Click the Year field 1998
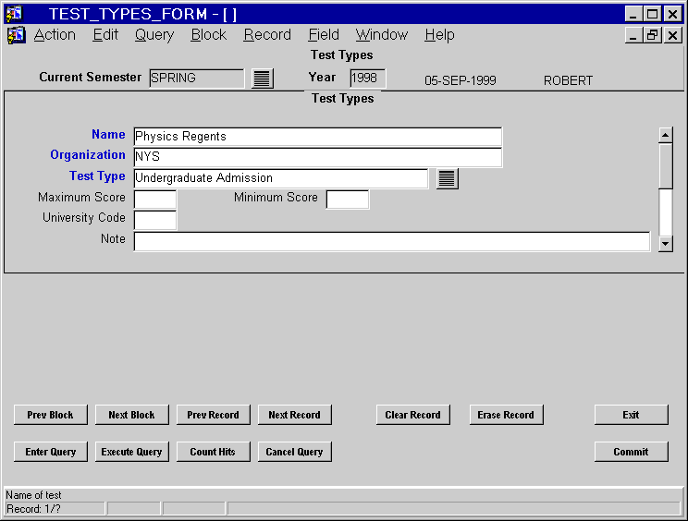The width and height of the screenshot is (688, 521). pyautogui.click(x=368, y=79)
